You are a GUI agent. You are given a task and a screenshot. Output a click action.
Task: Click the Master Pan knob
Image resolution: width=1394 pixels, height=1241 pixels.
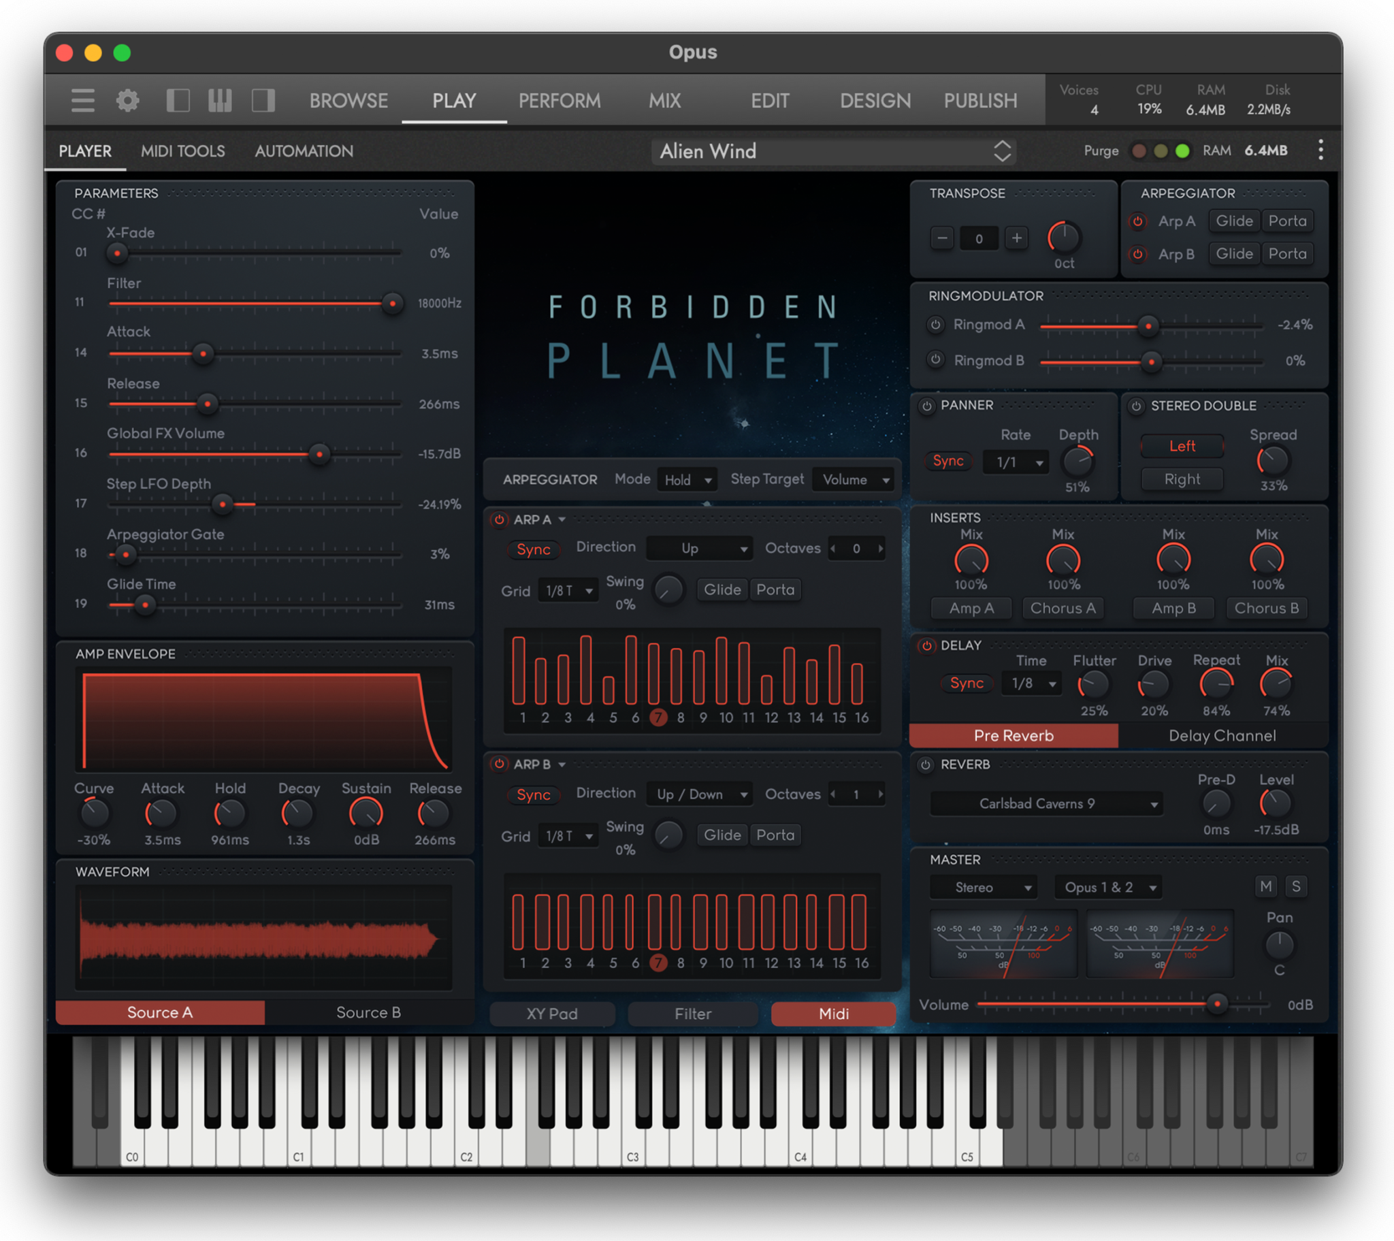pyautogui.click(x=1280, y=945)
